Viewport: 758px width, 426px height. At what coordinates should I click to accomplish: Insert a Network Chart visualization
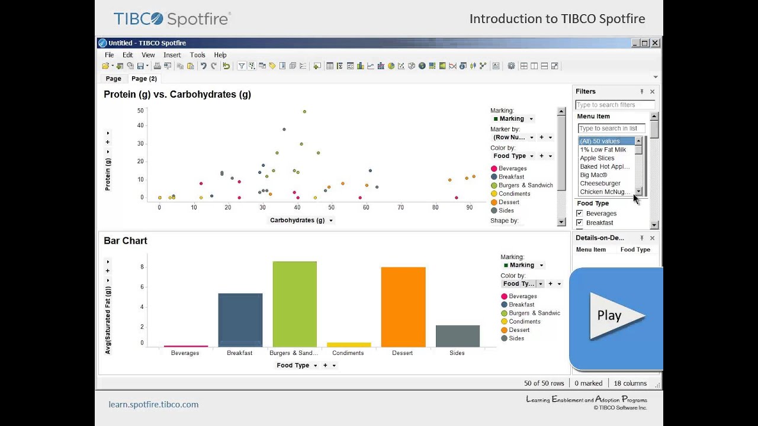coord(483,66)
